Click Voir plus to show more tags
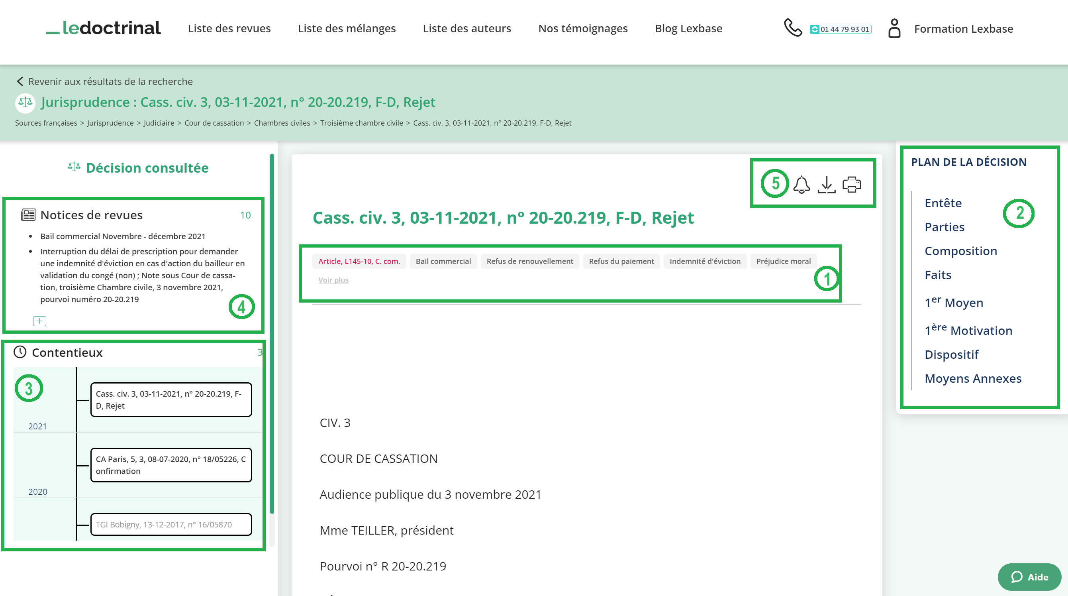Viewport: 1068px width, 596px height. click(x=333, y=280)
